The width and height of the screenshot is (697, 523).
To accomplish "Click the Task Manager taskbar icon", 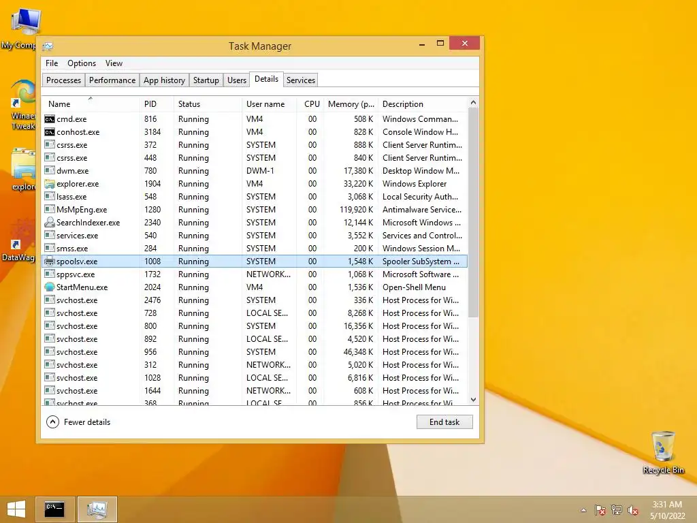I will [97, 509].
